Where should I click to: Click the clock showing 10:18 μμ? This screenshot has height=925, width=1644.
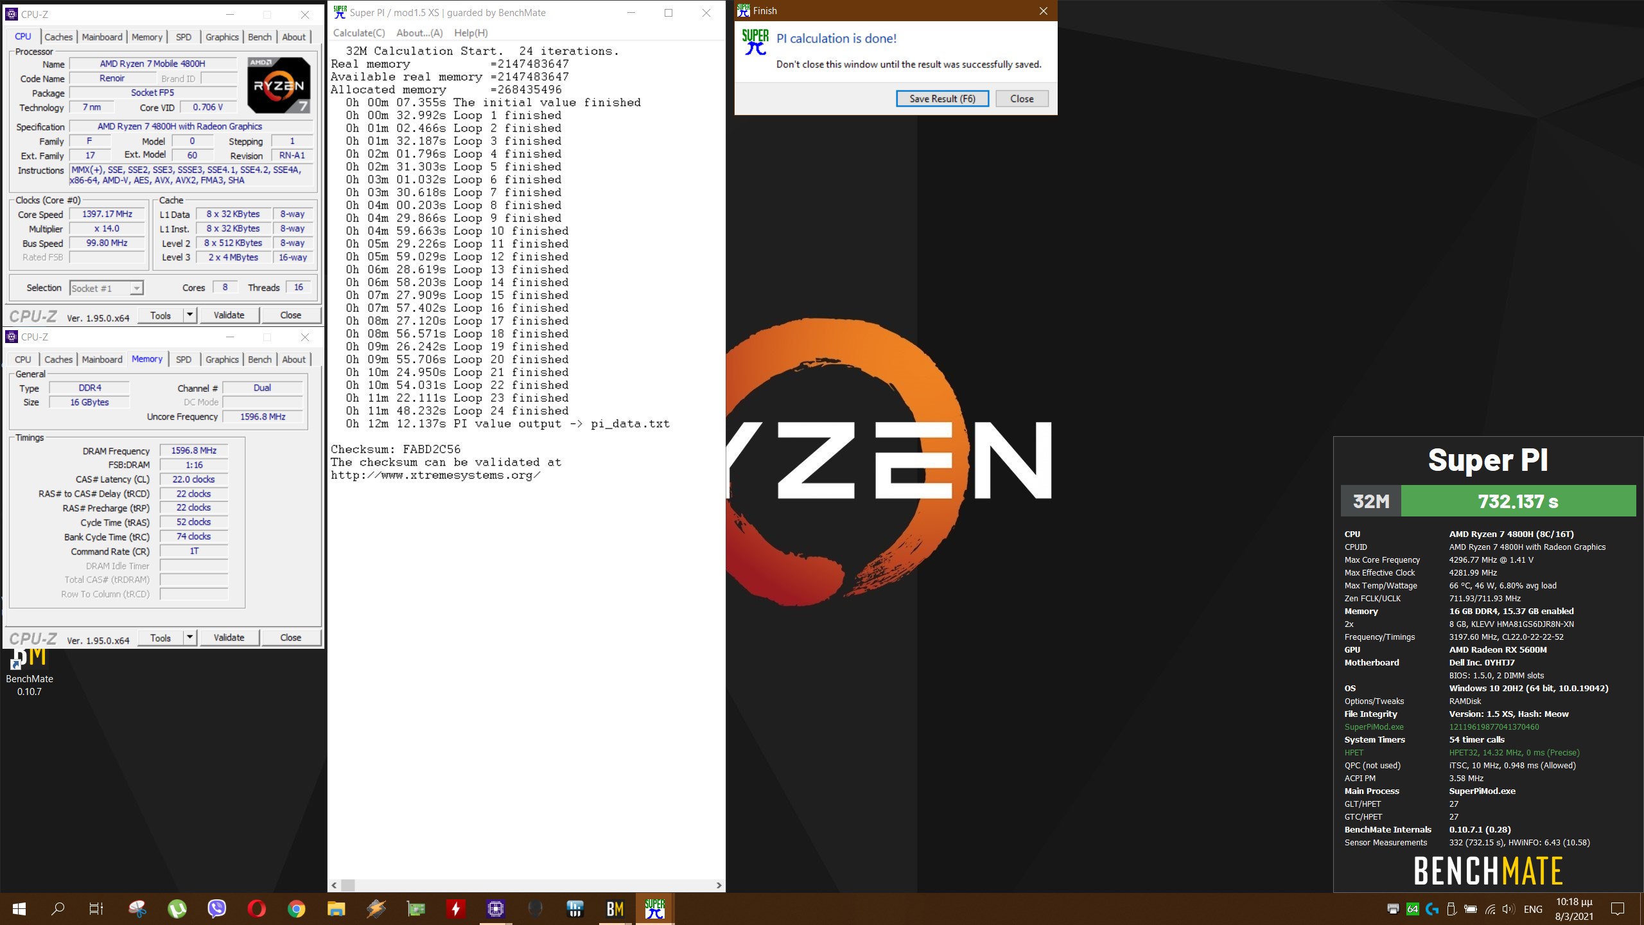(1574, 902)
